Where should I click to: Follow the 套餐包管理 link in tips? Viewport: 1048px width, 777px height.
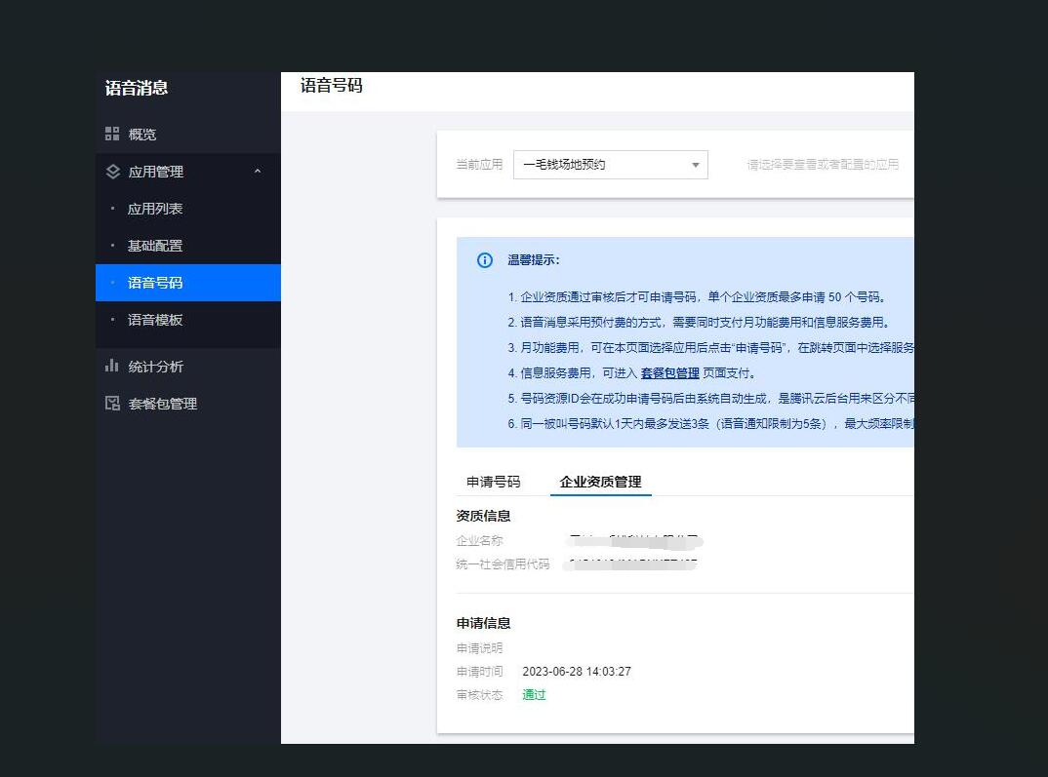(669, 373)
